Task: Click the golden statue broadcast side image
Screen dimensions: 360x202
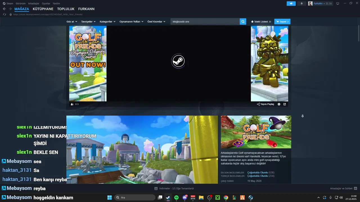Action: (x=269, y=64)
